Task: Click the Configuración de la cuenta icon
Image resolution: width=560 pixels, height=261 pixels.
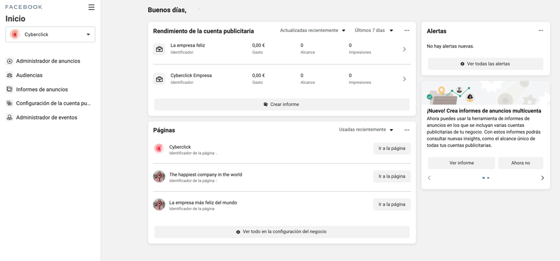Action: pos(10,103)
